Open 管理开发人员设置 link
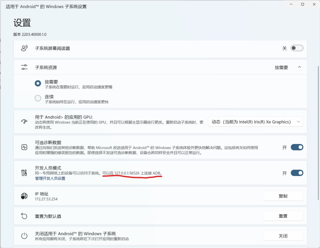The width and height of the screenshot is (320, 248). pyautogui.click(x=50, y=178)
